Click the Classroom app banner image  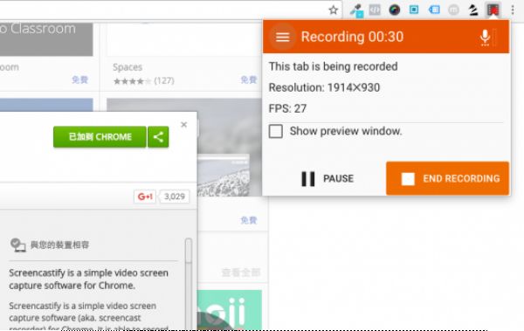coord(46,39)
